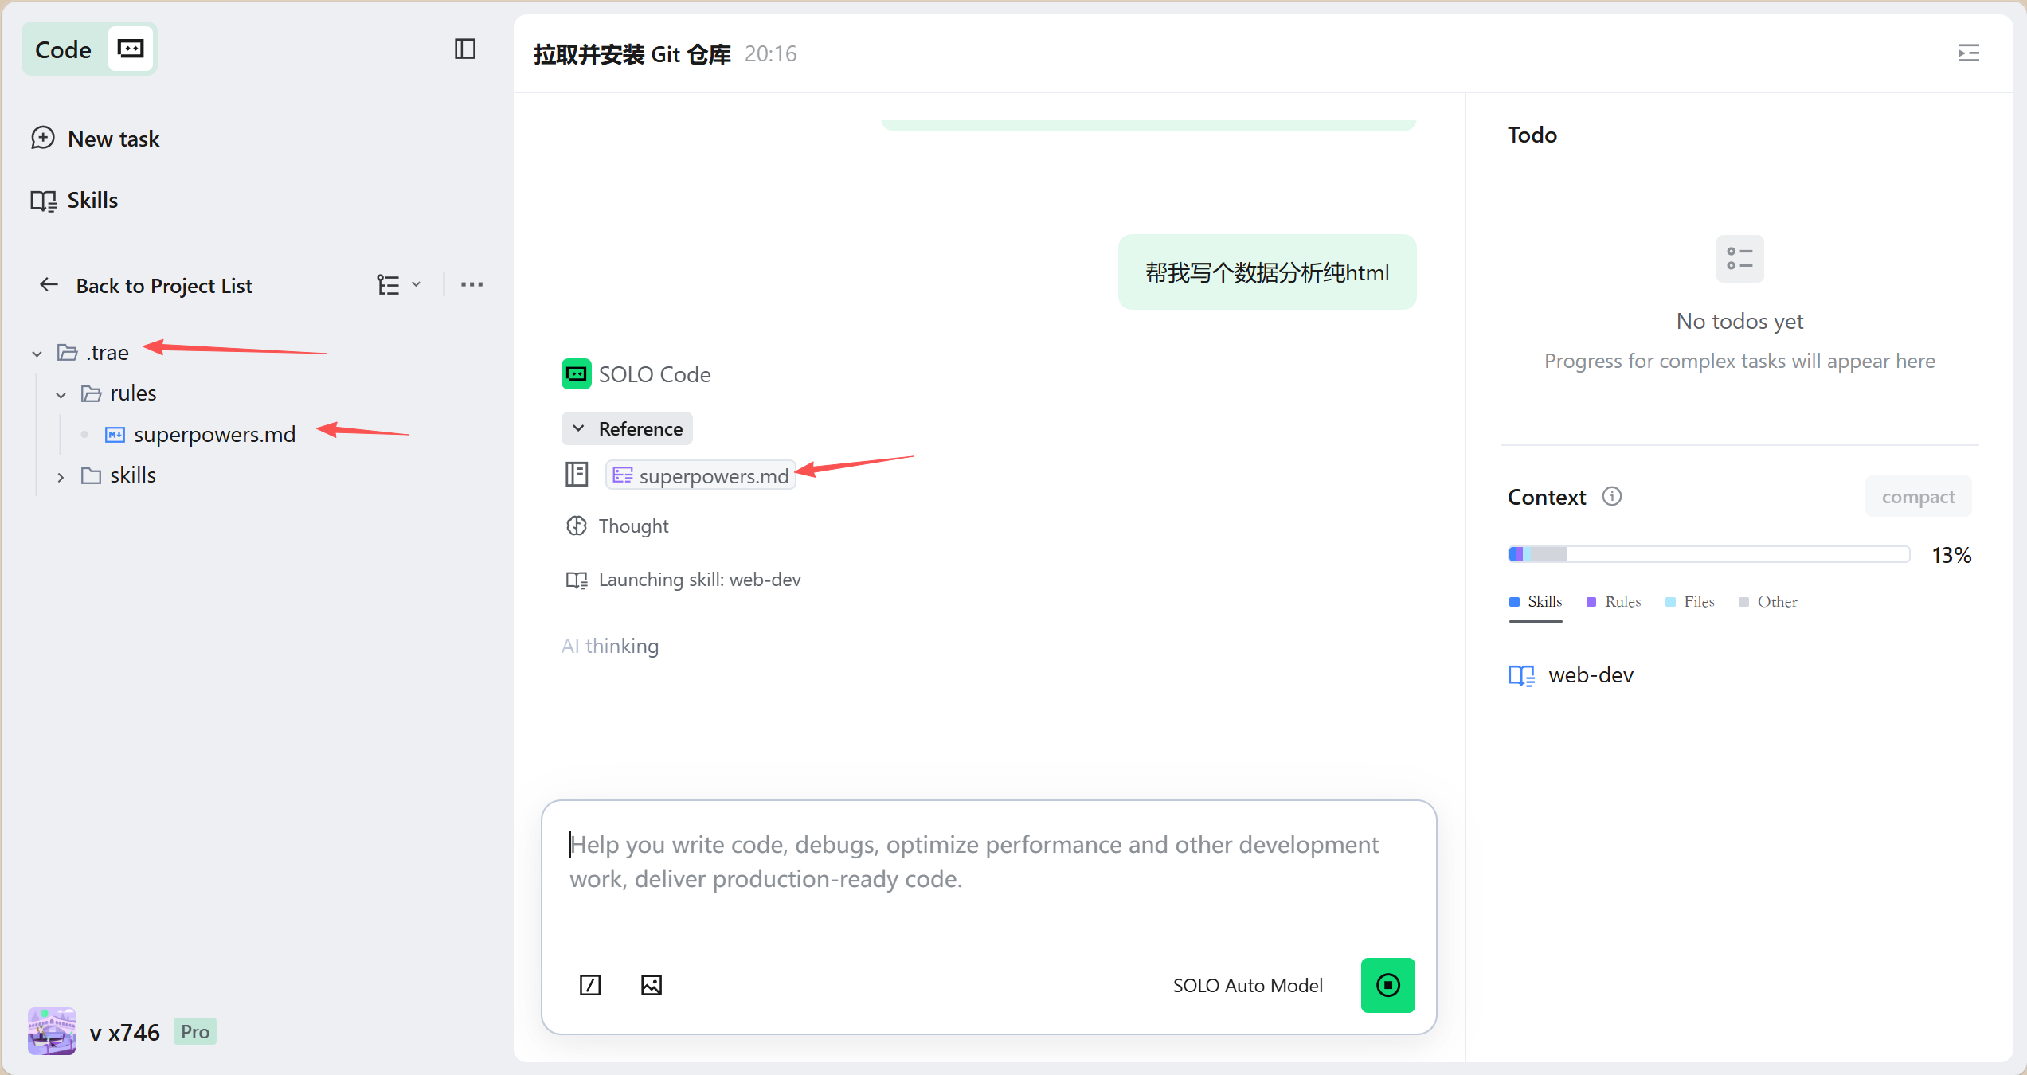This screenshot has height=1075, width=2027.
Task: Click the image attachment icon
Action: click(651, 985)
